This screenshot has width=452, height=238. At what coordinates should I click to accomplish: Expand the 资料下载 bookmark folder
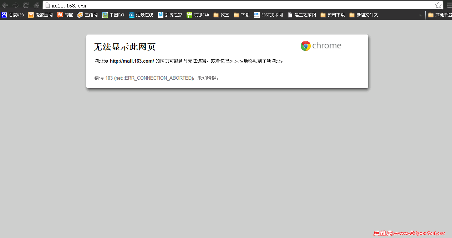[x=333, y=15]
